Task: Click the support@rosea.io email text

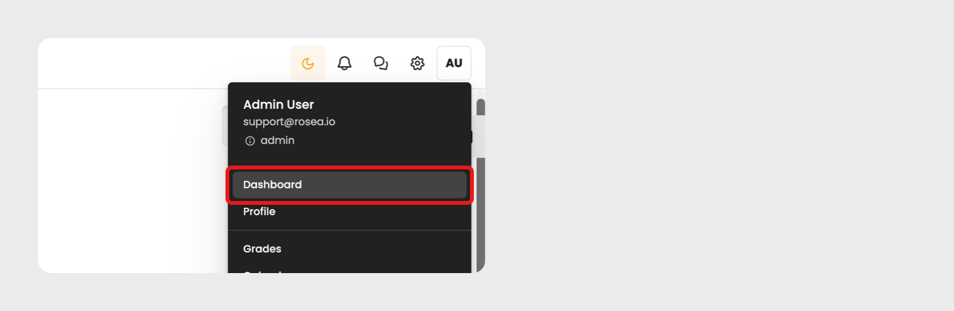Action: [x=289, y=121]
